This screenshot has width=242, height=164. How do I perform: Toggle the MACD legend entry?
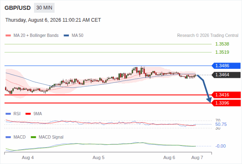tap(16, 137)
